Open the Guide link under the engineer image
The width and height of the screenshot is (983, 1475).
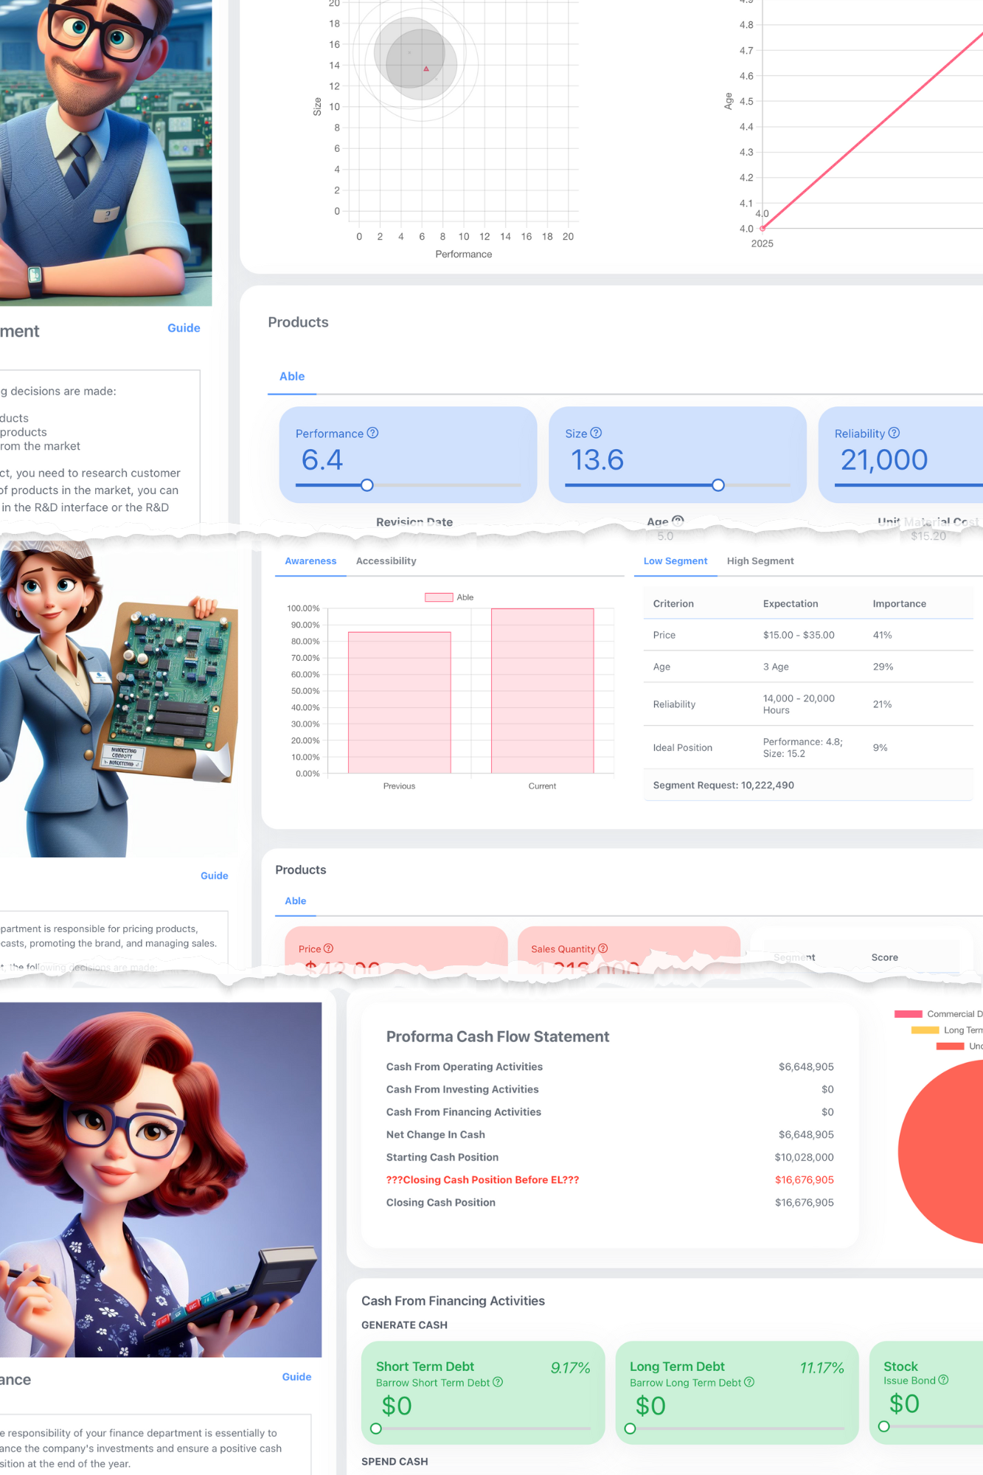click(184, 328)
